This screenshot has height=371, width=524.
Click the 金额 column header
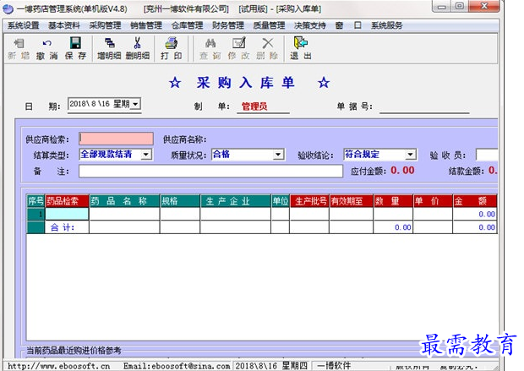click(x=475, y=201)
